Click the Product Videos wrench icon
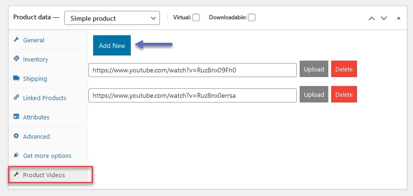 pos(16,174)
